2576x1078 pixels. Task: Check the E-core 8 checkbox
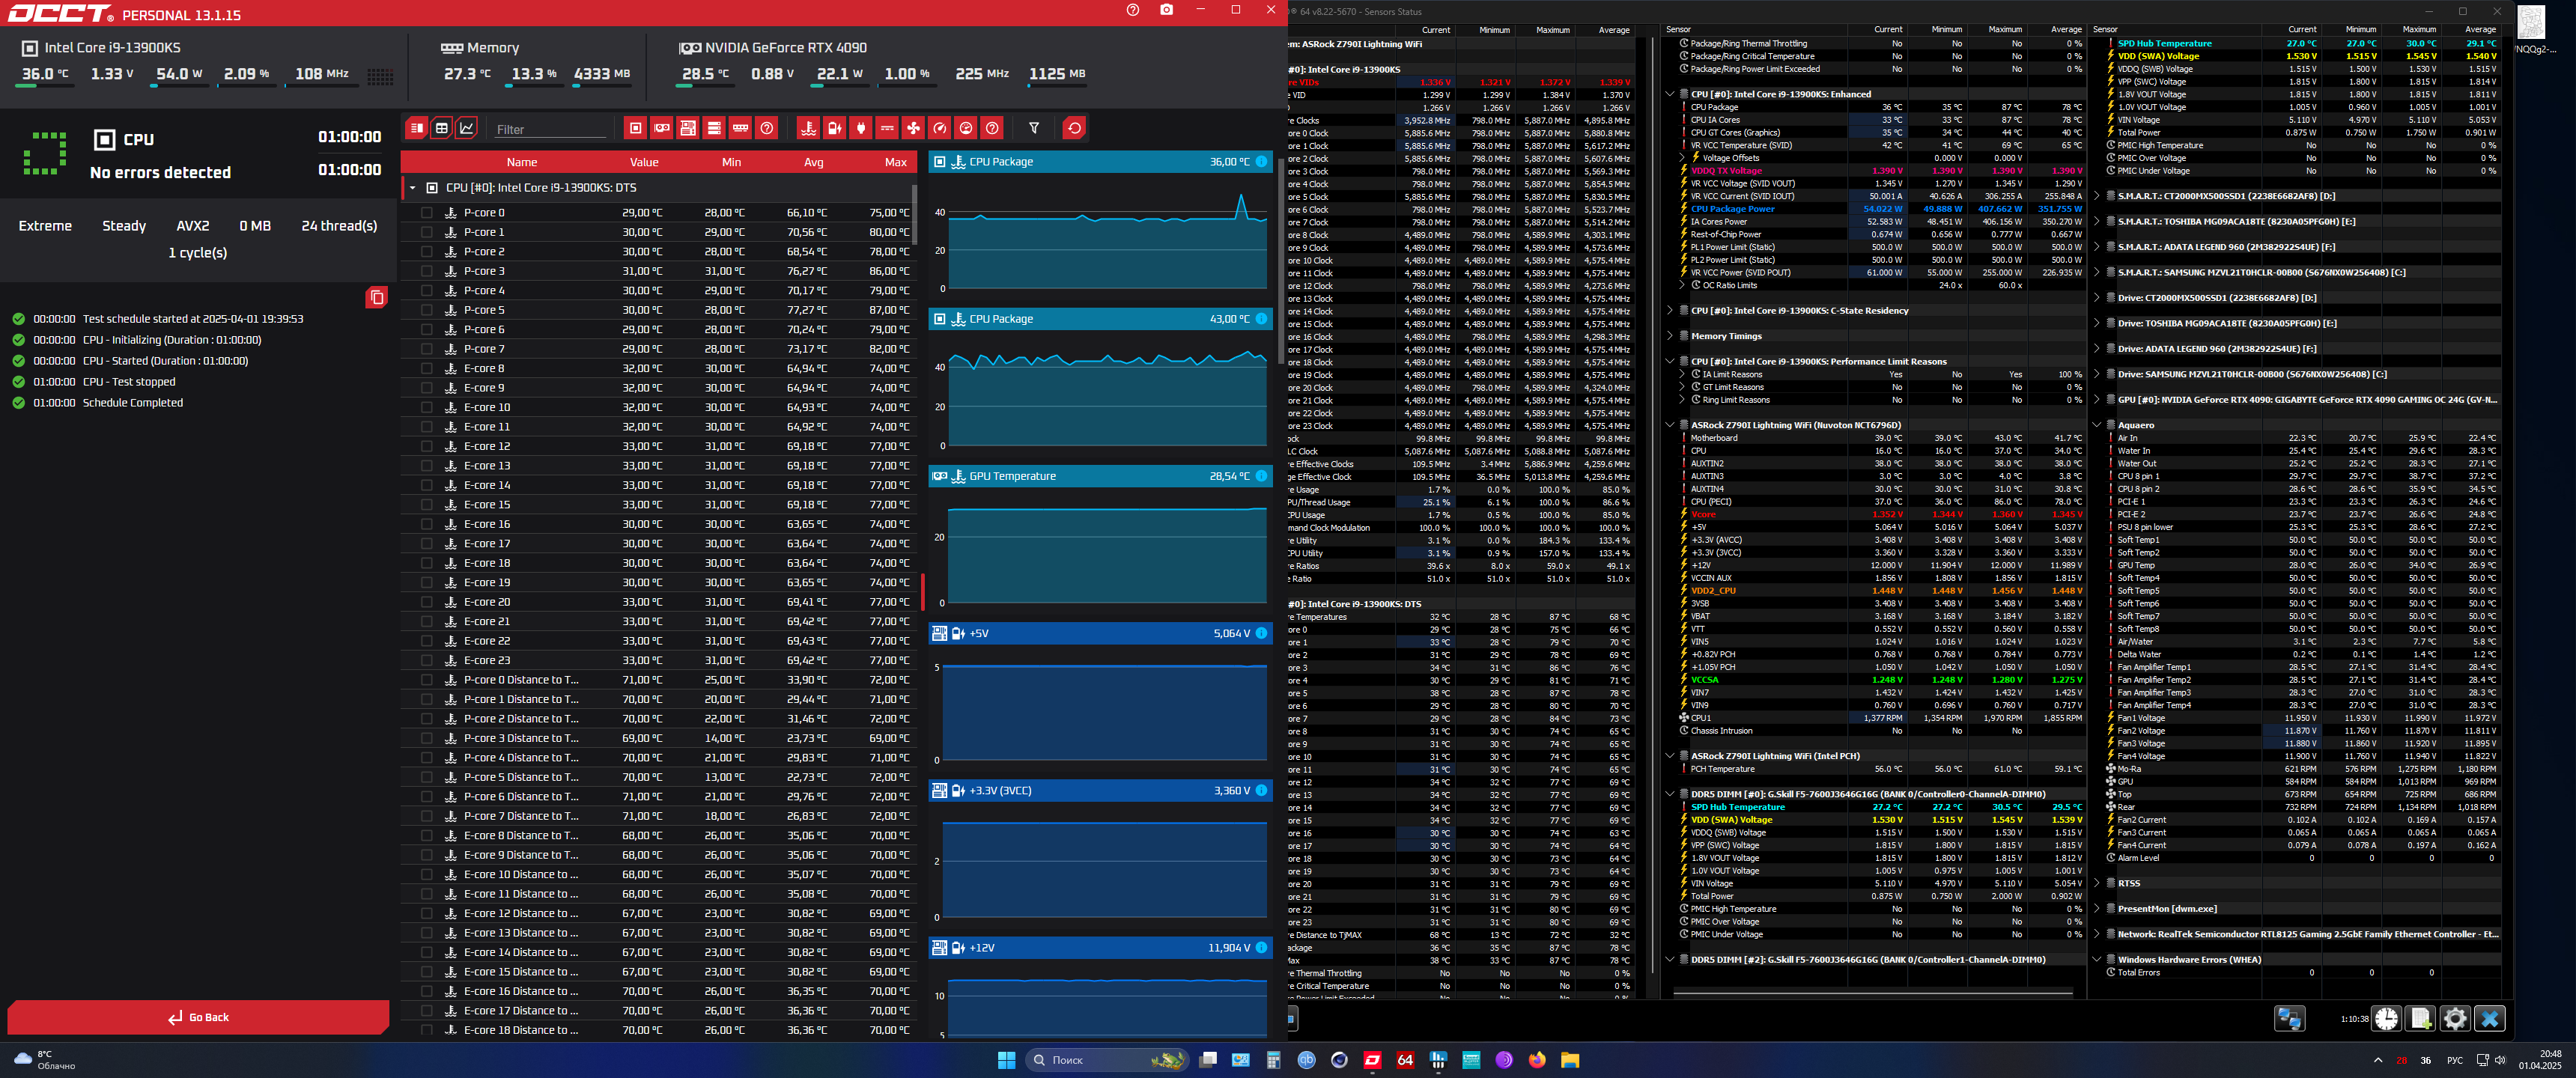(427, 368)
